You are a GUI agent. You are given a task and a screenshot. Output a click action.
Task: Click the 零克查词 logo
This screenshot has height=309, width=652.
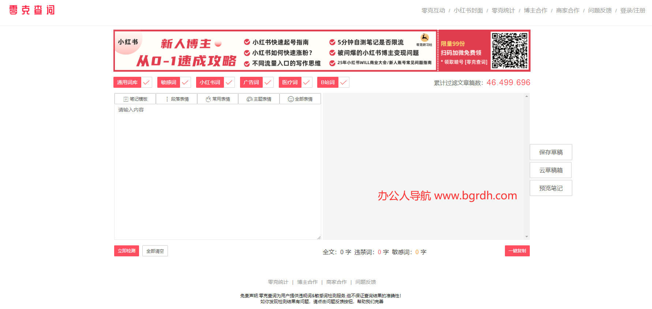(32, 10)
